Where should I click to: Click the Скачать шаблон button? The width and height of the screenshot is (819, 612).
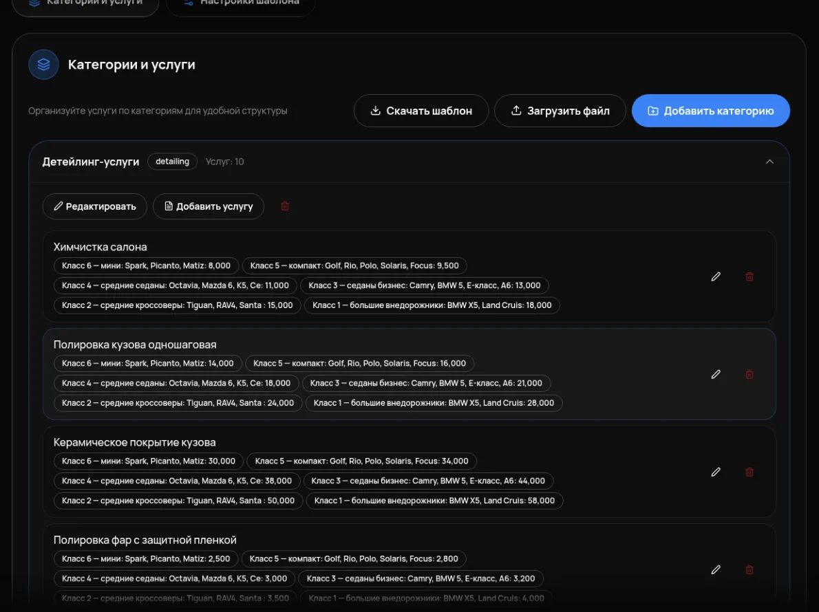coord(421,111)
